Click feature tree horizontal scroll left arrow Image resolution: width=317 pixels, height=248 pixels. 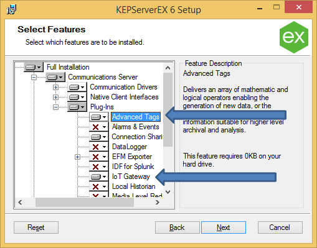(x=20, y=202)
